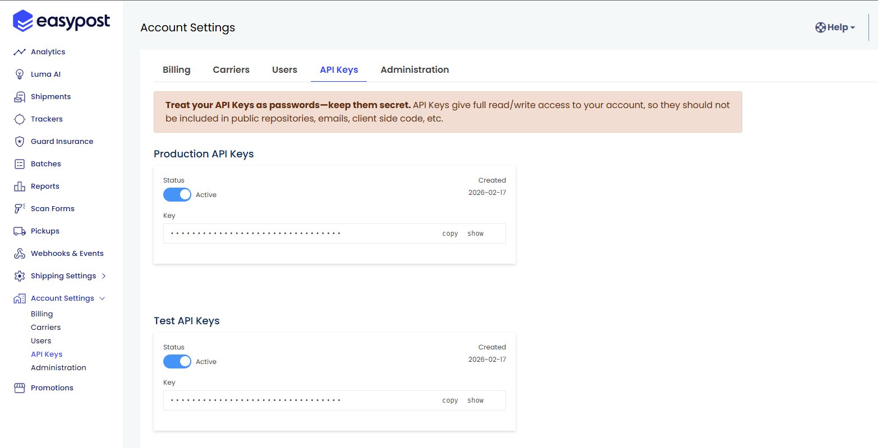Image resolution: width=878 pixels, height=448 pixels.
Task: Open the Help dropdown
Action: tap(835, 27)
